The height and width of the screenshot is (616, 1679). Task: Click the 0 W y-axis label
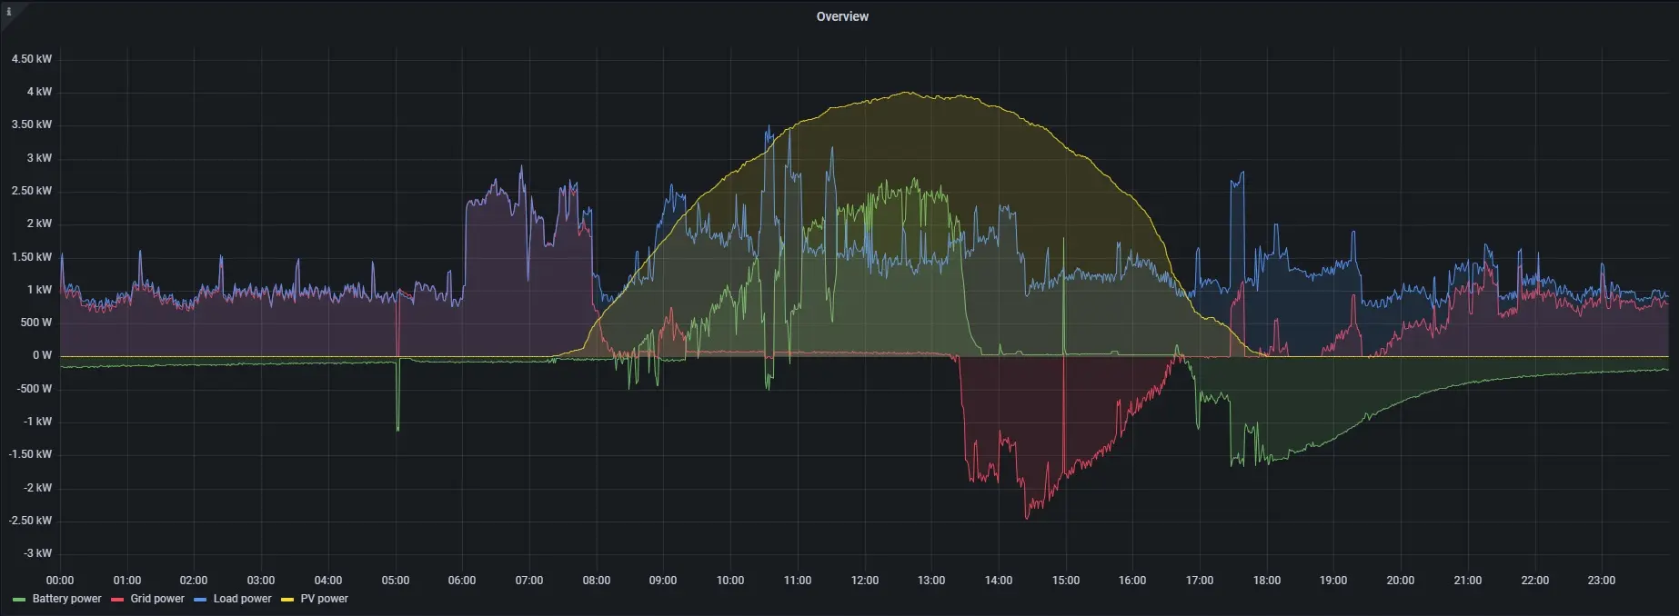(x=43, y=355)
